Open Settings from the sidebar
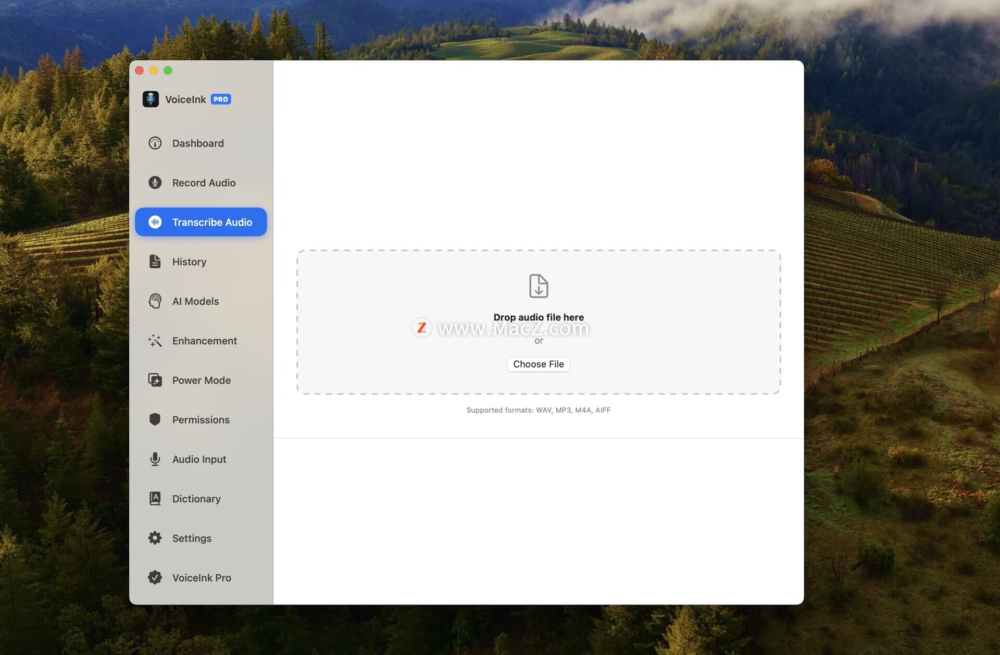 [201, 538]
